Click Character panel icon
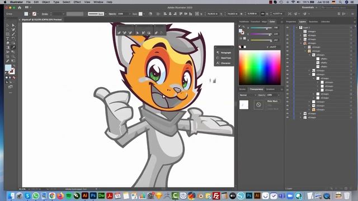The image size is (358, 201). coord(218,63)
